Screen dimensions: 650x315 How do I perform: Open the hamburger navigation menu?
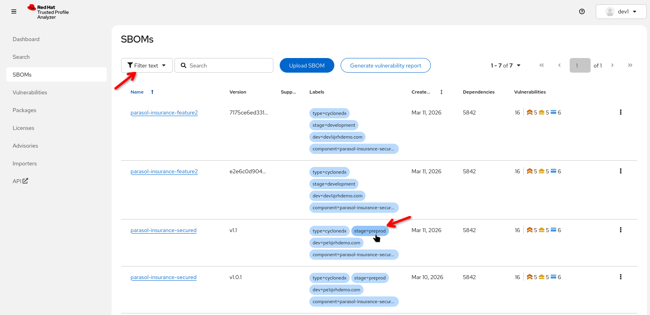coord(14,12)
